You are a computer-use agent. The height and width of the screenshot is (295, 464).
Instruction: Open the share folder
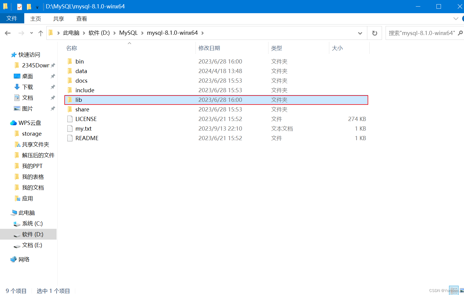coord(82,109)
